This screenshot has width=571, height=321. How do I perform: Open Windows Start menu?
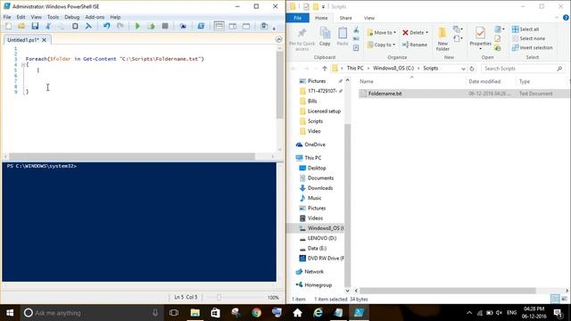10,313
